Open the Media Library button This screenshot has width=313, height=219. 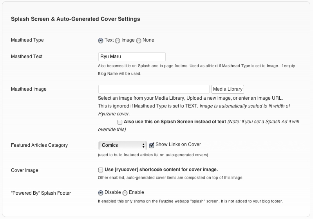click(x=228, y=89)
